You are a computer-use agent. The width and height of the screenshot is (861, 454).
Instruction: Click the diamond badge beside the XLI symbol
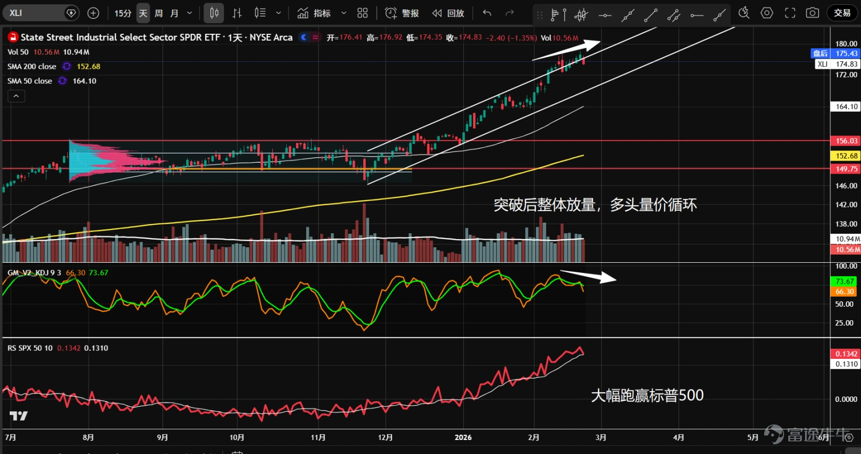[71, 13]
